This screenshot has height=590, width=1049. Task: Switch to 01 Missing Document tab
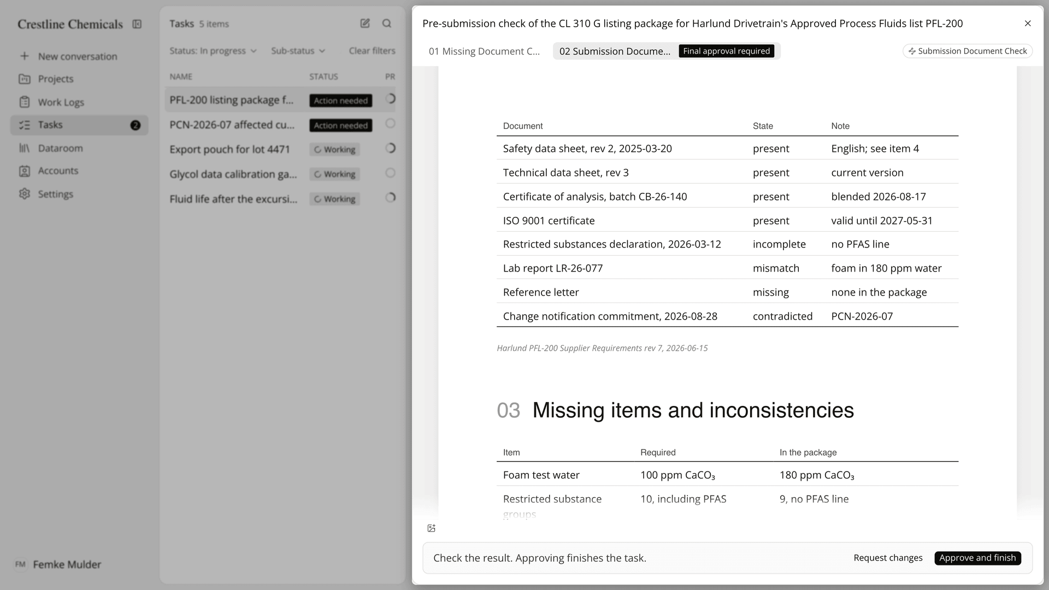tap(484, 51)
